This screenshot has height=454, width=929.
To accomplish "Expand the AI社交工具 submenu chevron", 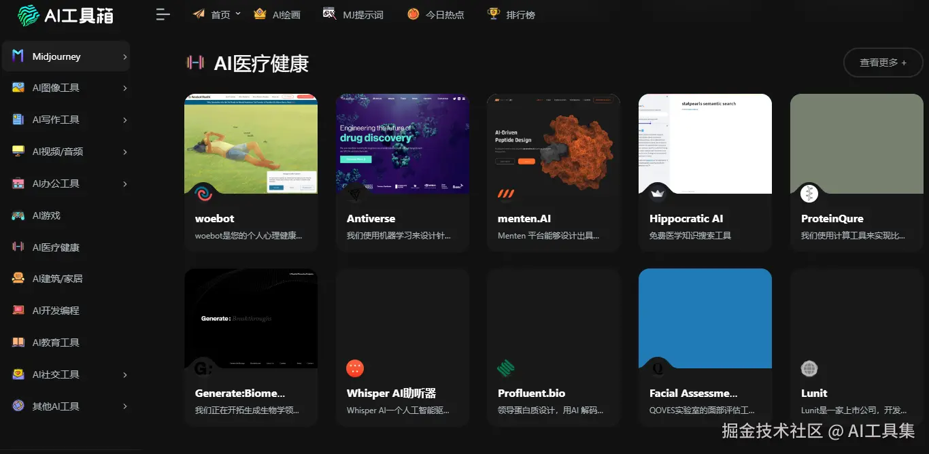I will 125,375.
